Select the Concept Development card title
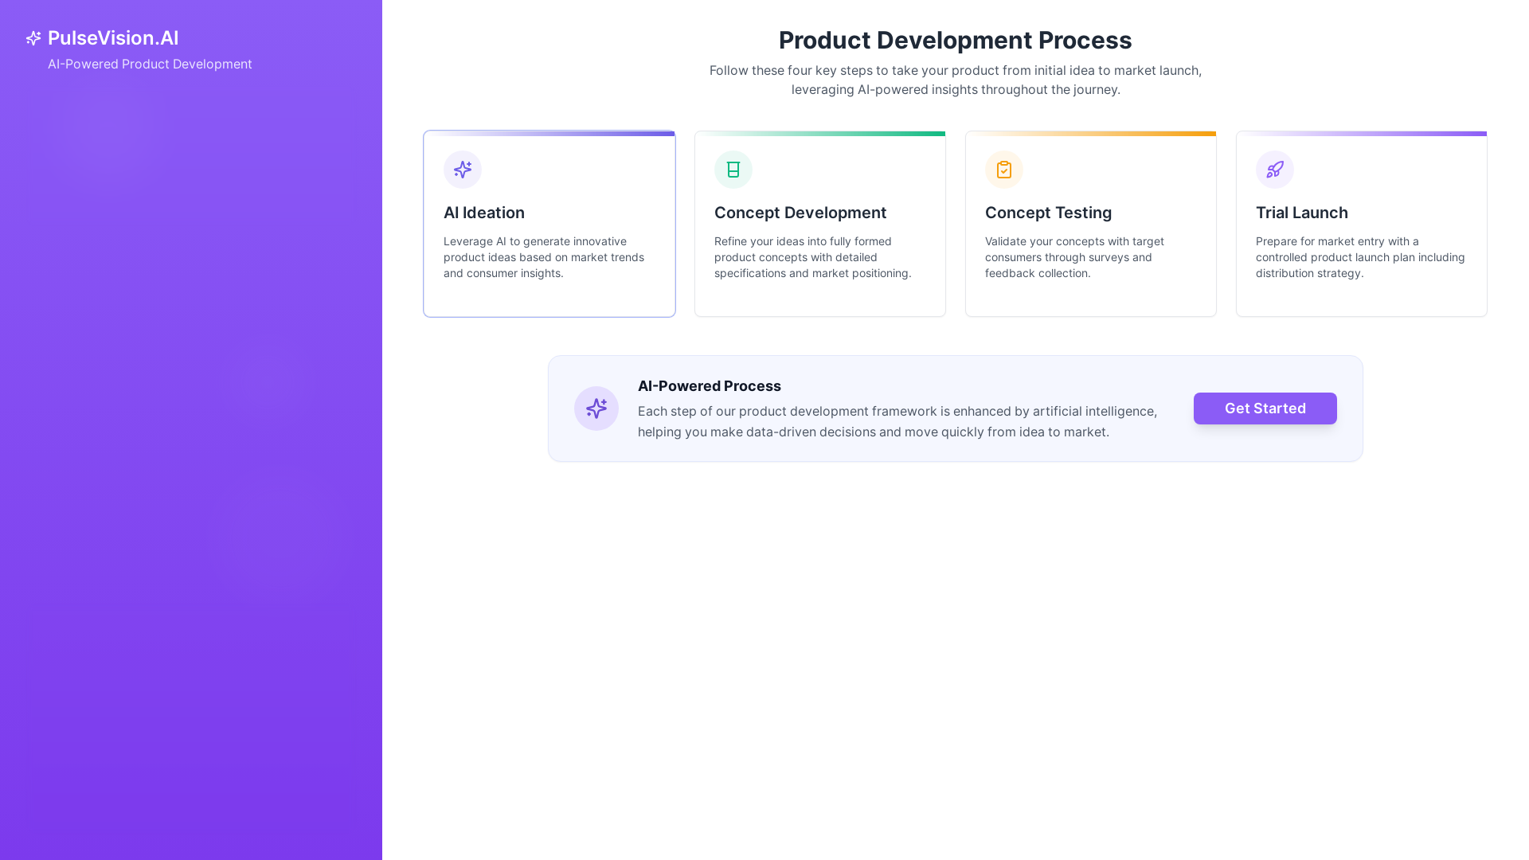1529x860 pixels. 800,213
